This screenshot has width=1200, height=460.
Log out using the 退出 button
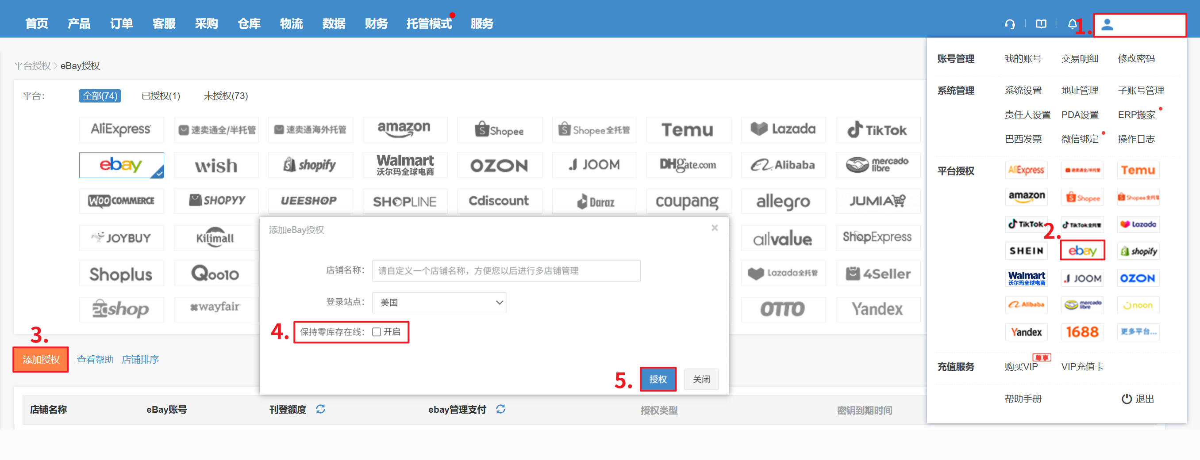coord(1138,399)
